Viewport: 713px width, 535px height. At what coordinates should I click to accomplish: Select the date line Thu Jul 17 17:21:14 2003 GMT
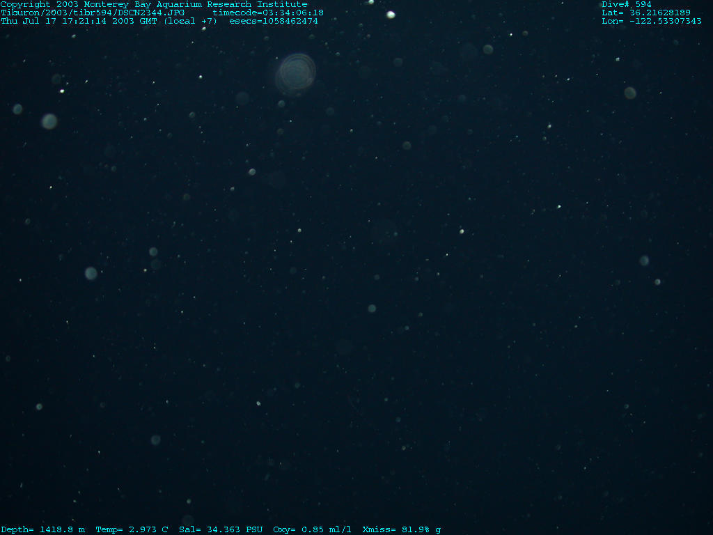[79, 21]
